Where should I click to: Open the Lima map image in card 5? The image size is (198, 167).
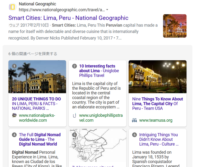point(97,145)
